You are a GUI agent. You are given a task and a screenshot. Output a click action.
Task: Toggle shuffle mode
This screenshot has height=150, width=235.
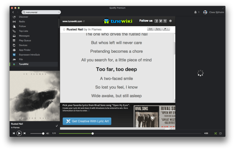point(215,133)
